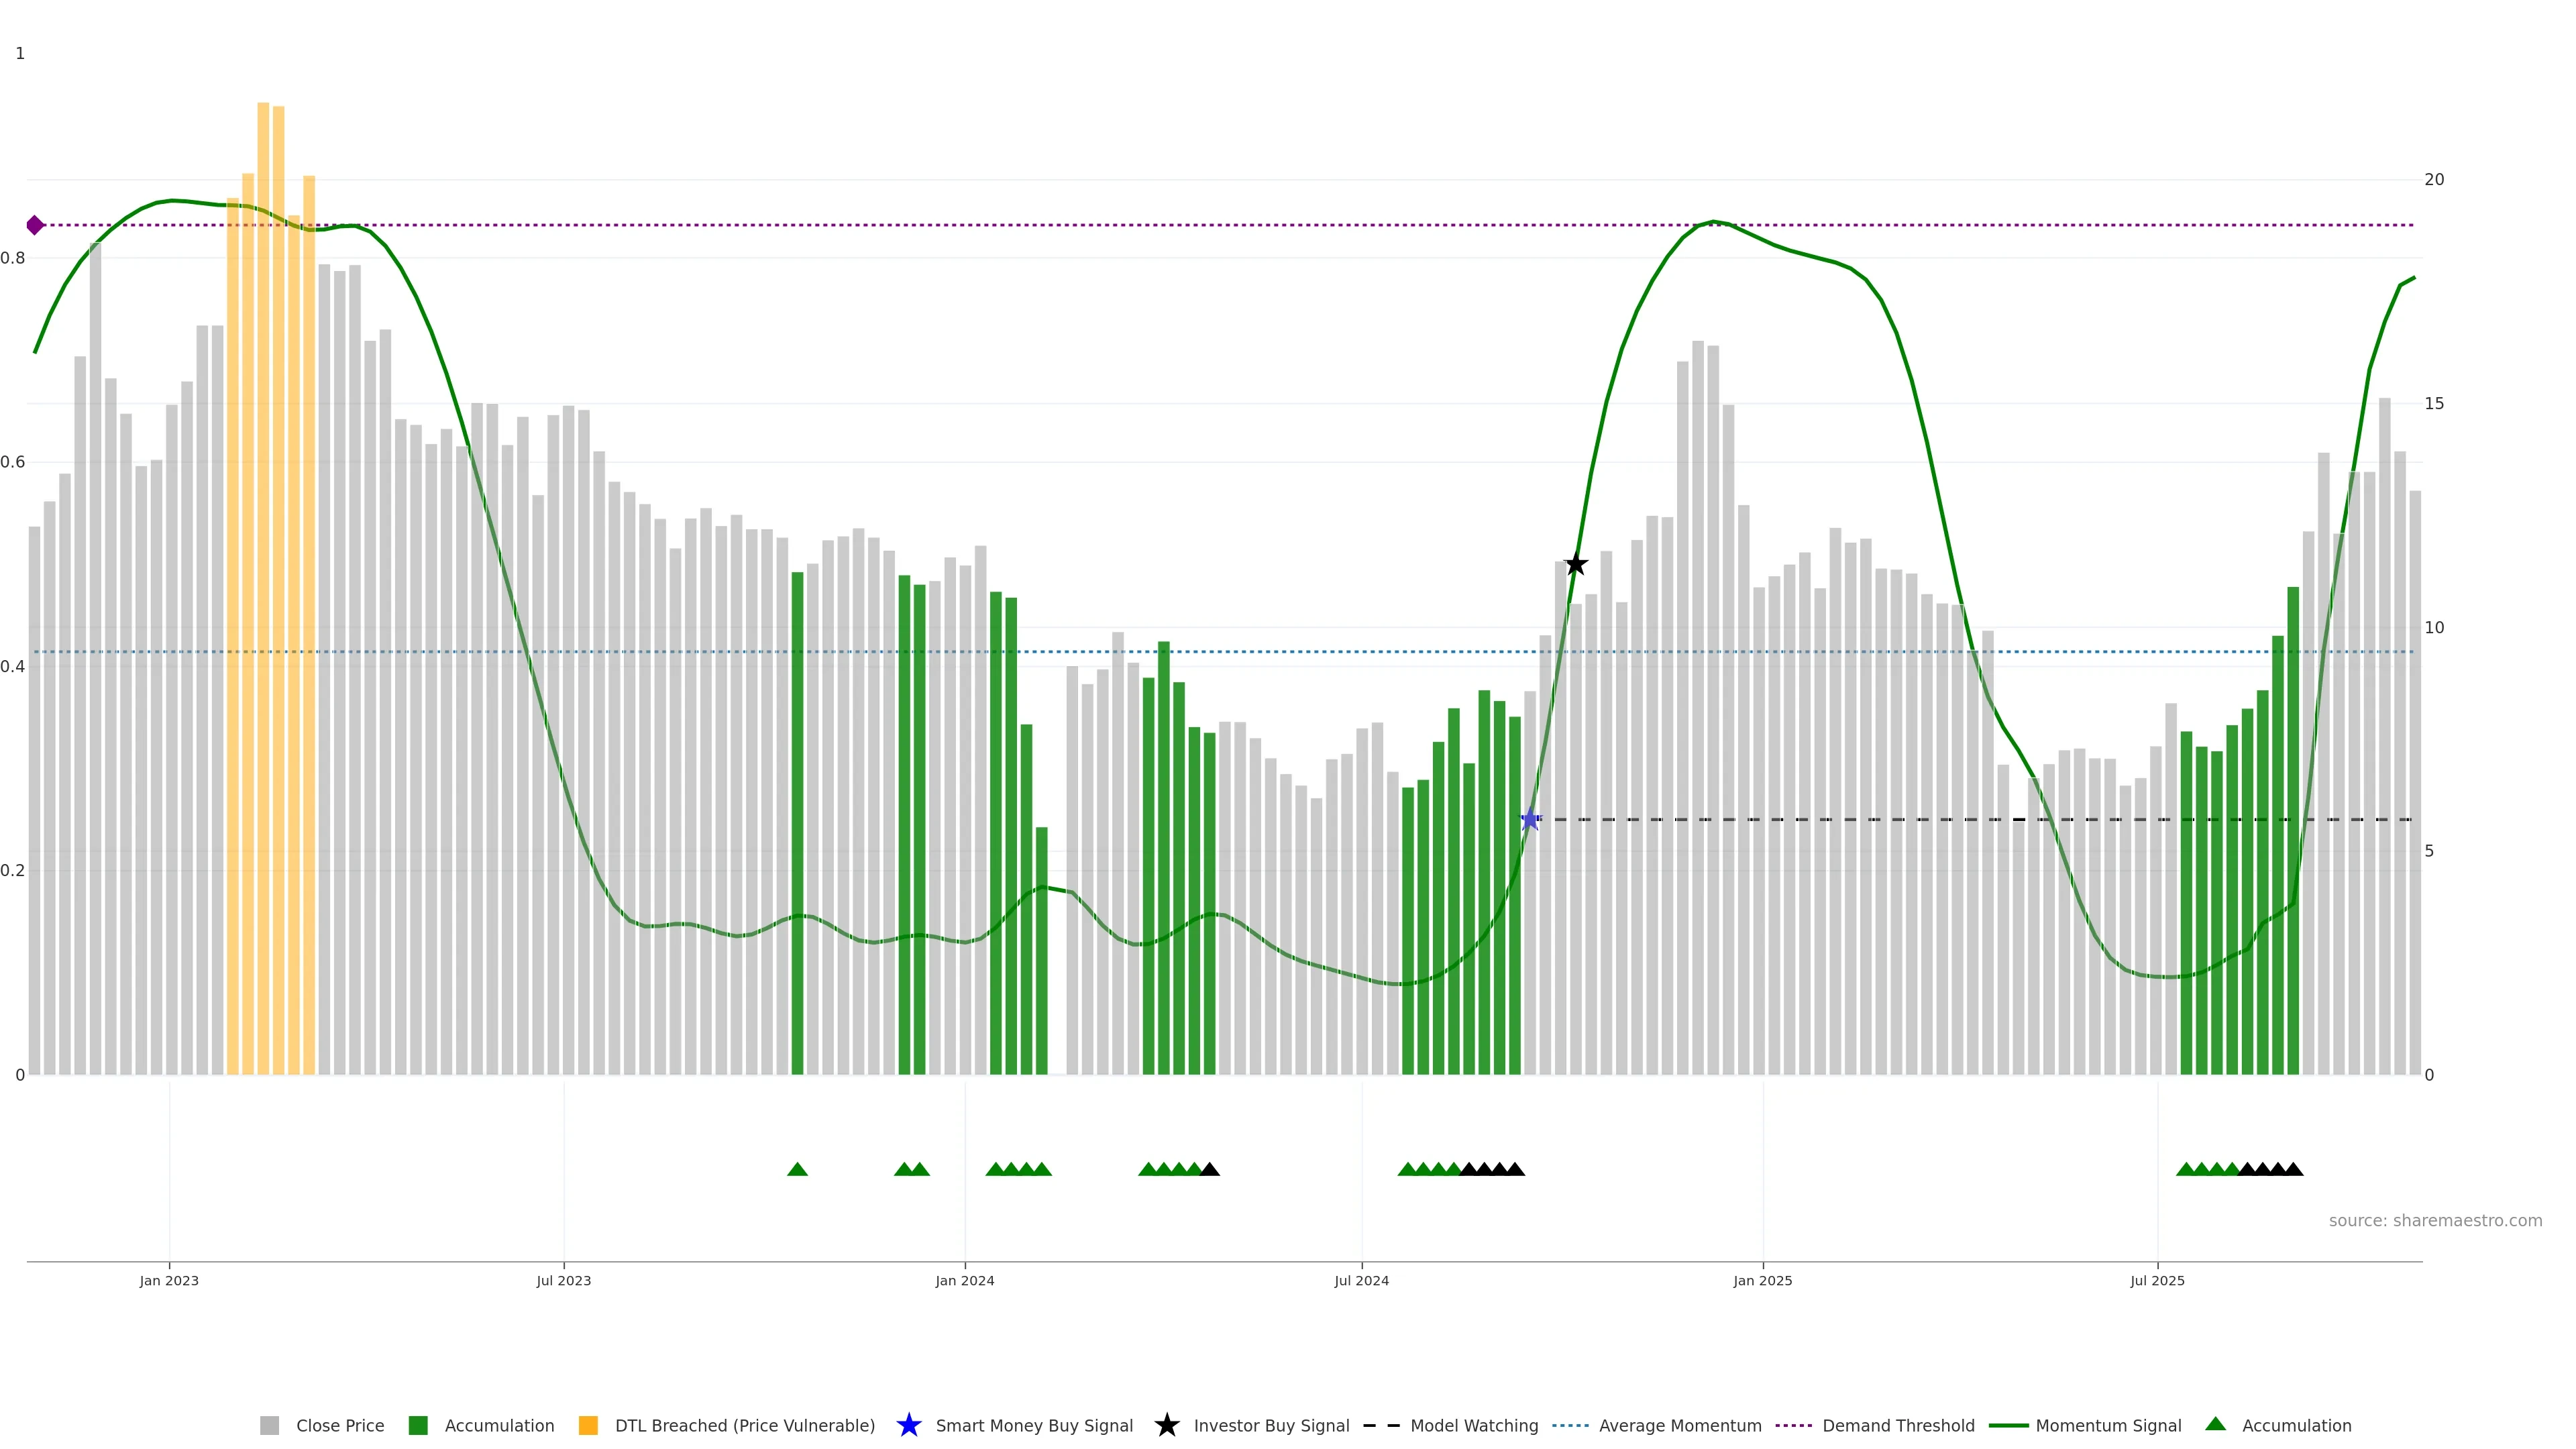The width and height of the screenshot is (2576, 1449).
Task: Click the black Investor Buy Signal star on chart
Action: pyautogui.click(x=1575, y=565)
